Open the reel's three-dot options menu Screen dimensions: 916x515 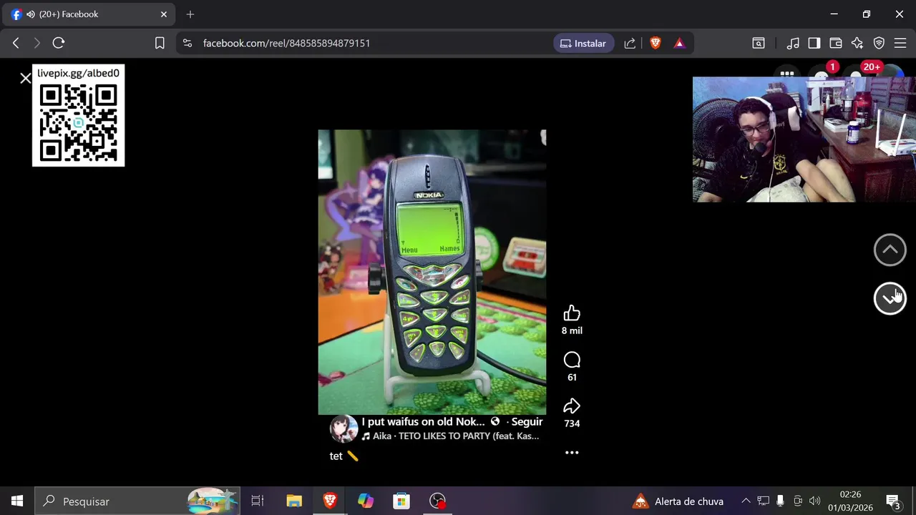572,453
